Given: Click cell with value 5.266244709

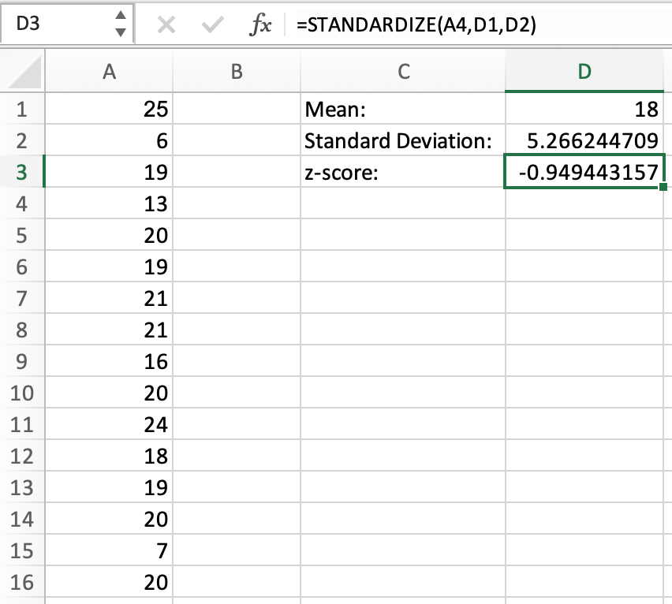Looking at the screenshot, I should [584, 141].
